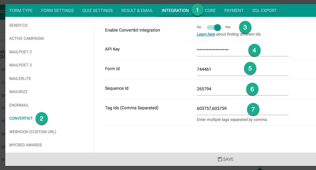Click the No label beside toggle

click(x=199, y=27)
